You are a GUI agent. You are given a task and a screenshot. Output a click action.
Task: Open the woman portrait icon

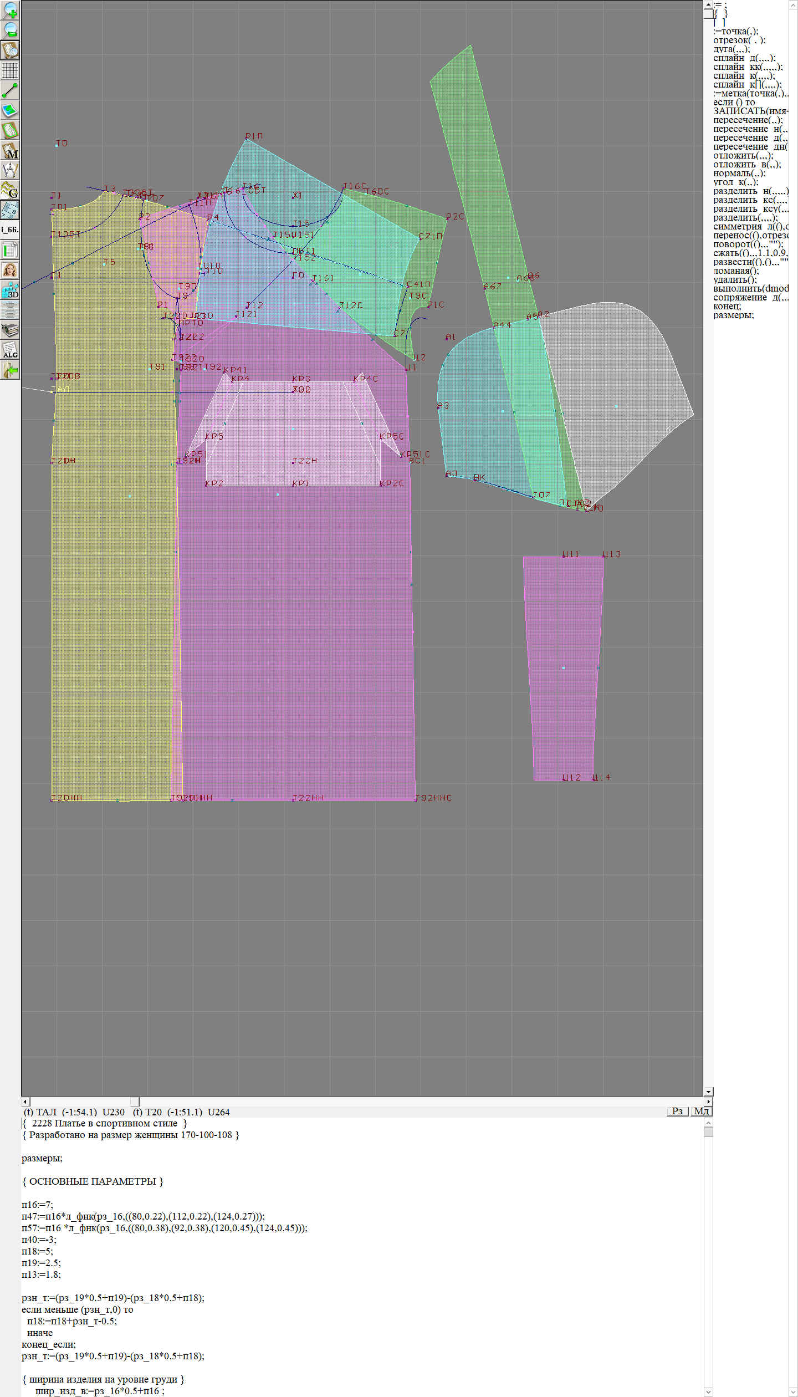pyautogui.click(x=10, y=270)
